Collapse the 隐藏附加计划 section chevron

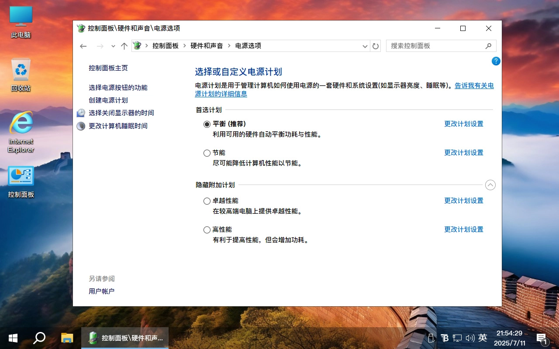point(490,185)
